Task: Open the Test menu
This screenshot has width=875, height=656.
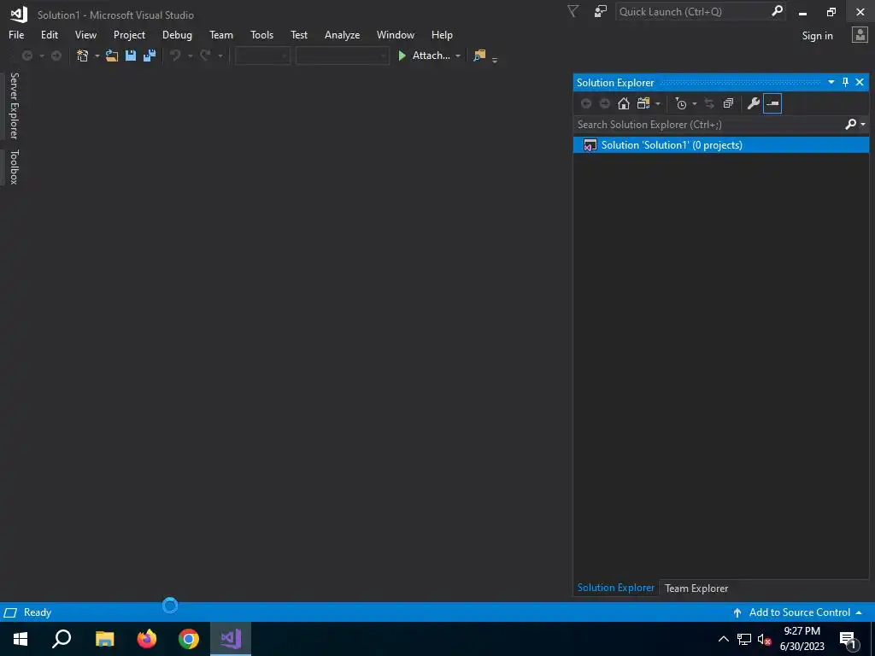Action: point(299,34)
